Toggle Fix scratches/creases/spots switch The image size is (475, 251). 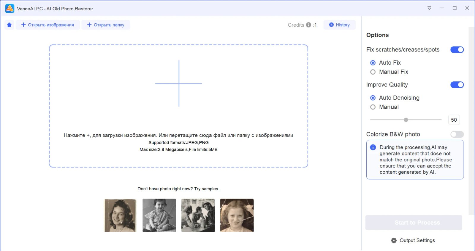(x=457, y=50)
